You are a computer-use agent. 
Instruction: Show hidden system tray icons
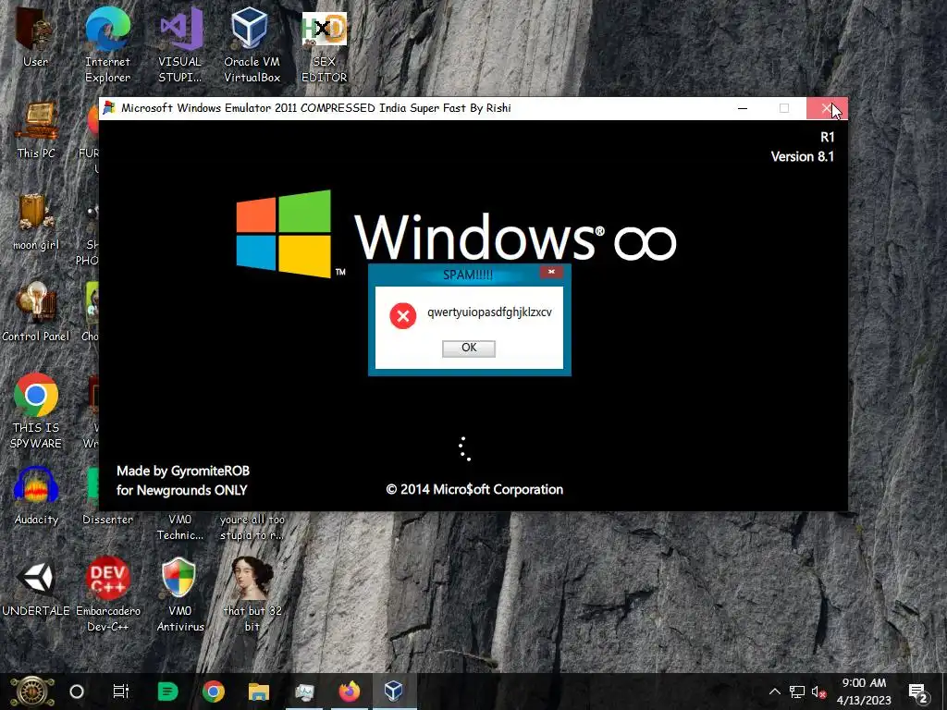click(775, 692)
